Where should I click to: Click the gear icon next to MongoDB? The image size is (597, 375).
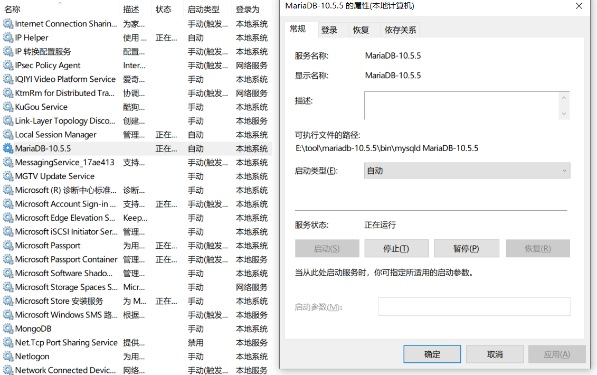[x=8, y=329]
